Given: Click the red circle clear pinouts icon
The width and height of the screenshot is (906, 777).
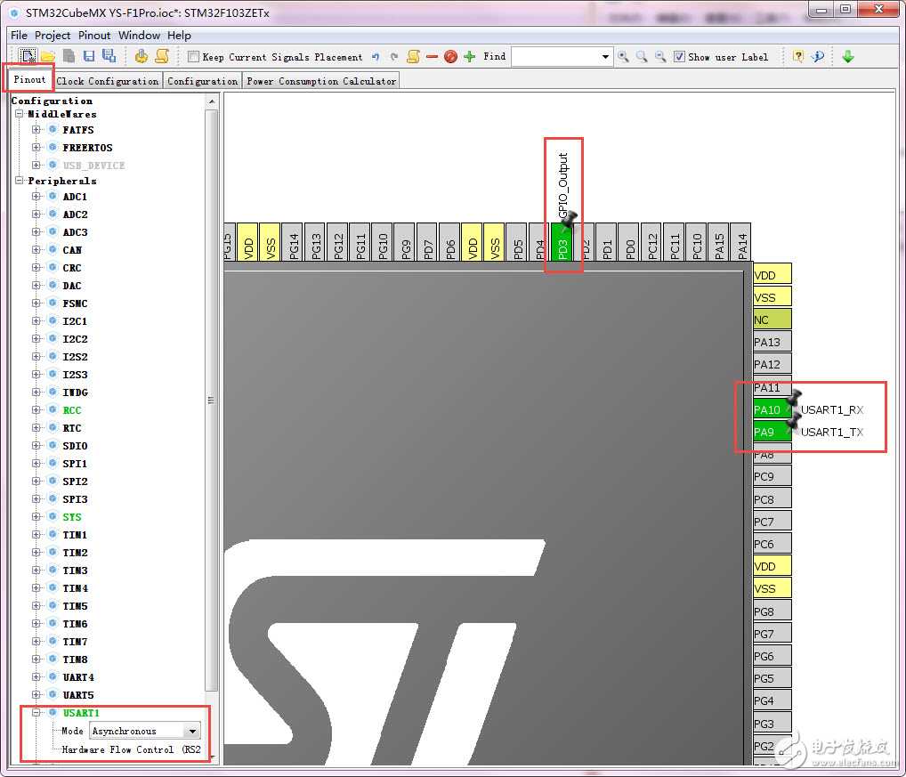Looking at the screenshot, I should coord(450,57).
